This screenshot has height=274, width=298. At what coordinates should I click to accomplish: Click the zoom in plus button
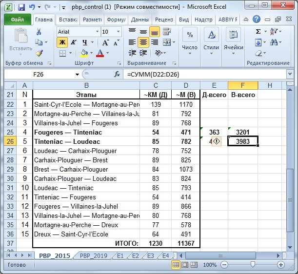281,265
